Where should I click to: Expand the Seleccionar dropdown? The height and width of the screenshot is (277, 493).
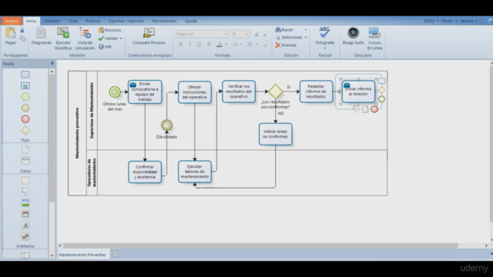pos(306,38)
